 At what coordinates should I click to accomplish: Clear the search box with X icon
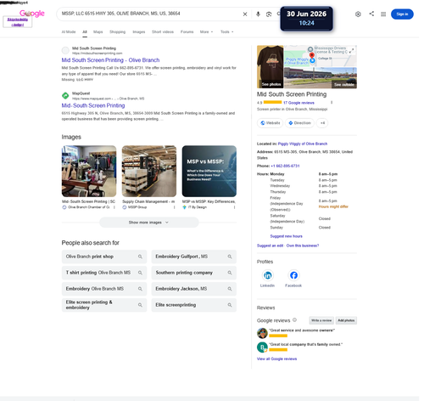click(x=245, y=14)
